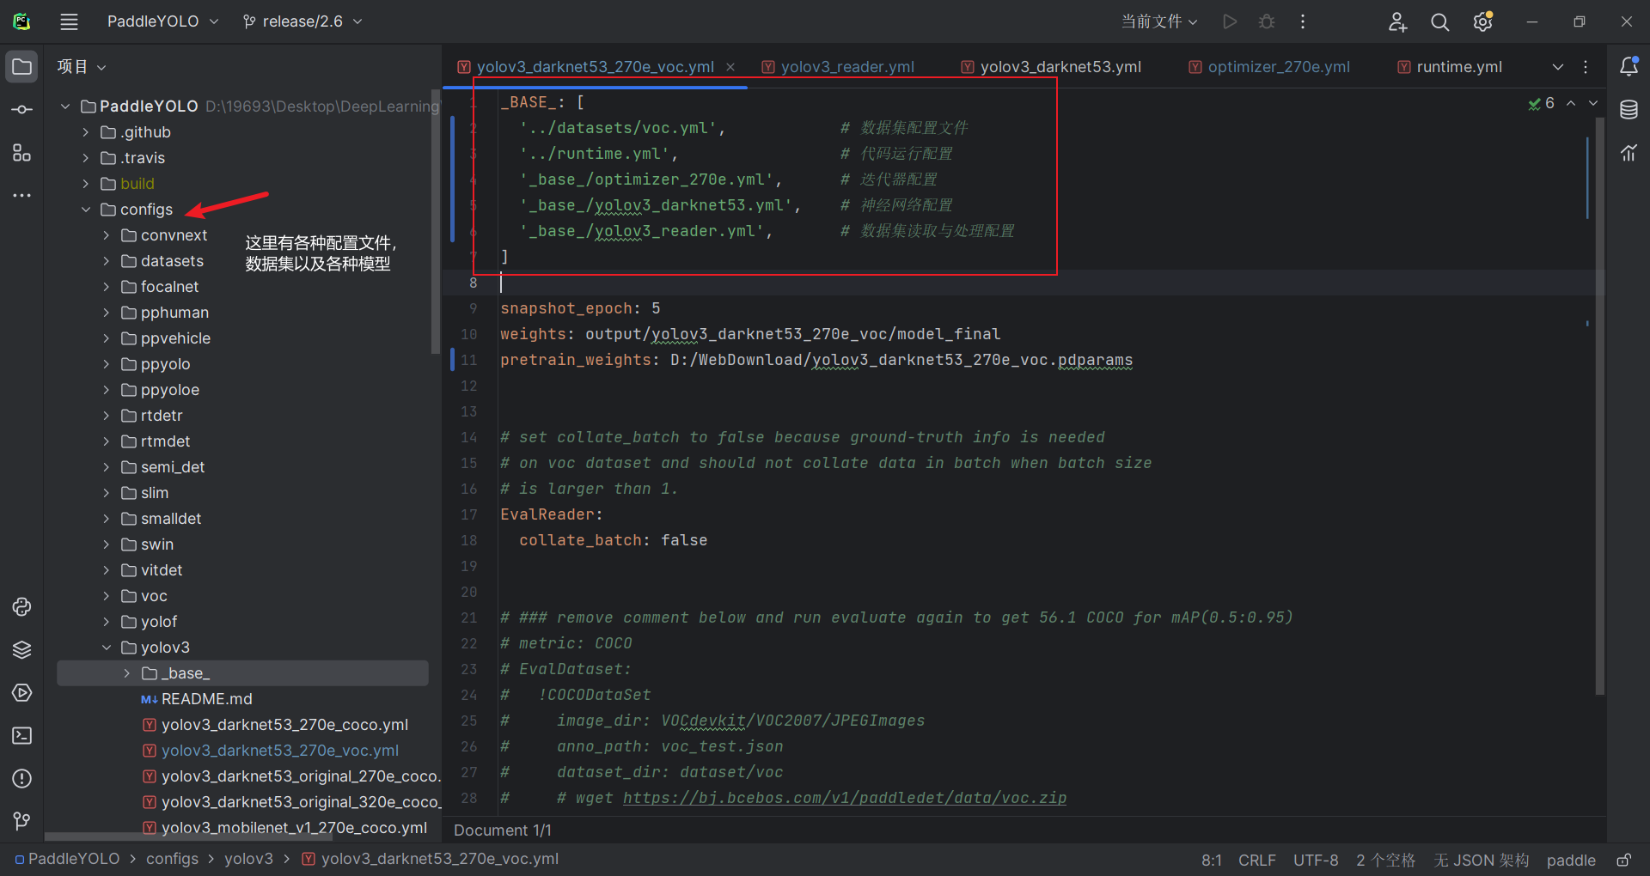The width and height of the screenshot is (1650, 876).
Task: Toggle read-only lock in status bar
Action: coord(1623,860)
